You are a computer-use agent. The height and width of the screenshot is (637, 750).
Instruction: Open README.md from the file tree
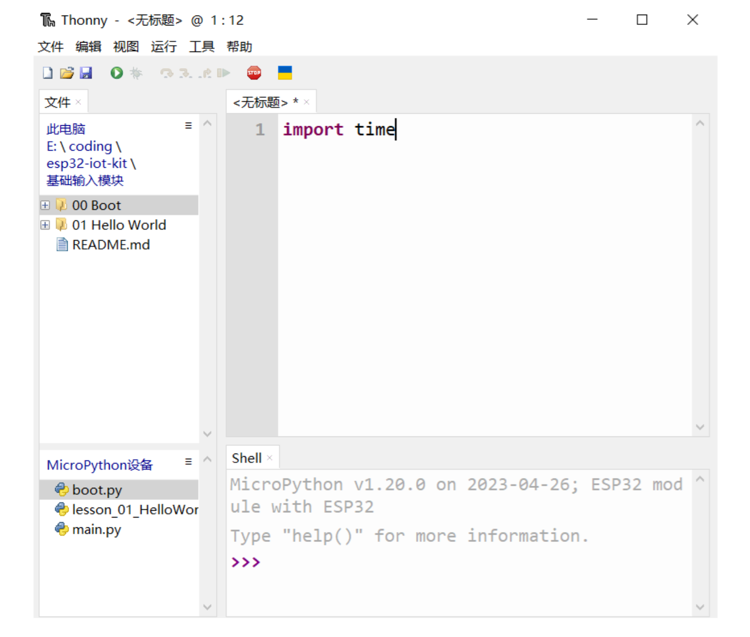tap(111, 244)
